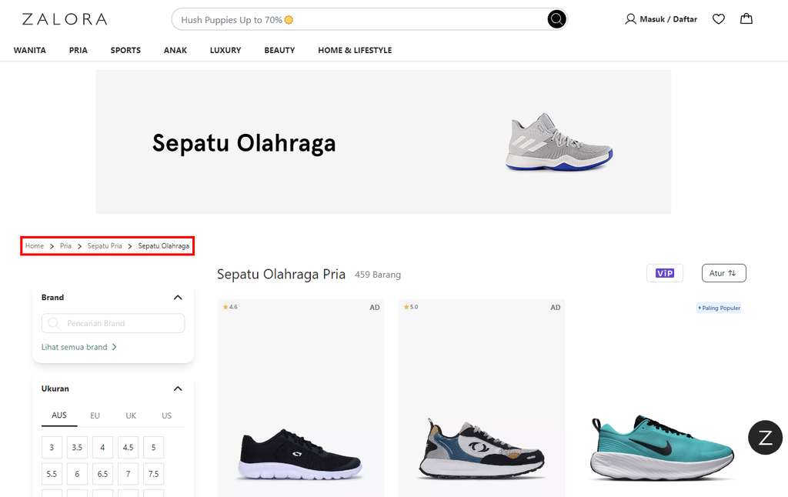
Task: Collapse the Ukuran filter section
Action: 178,389
